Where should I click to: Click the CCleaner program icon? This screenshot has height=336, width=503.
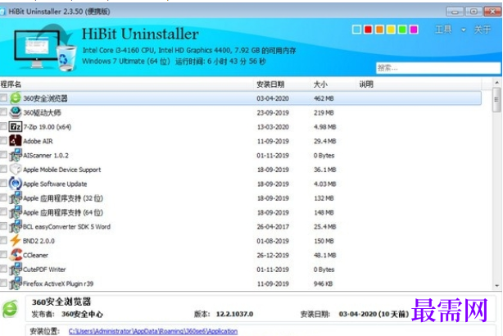click(15, 255)
